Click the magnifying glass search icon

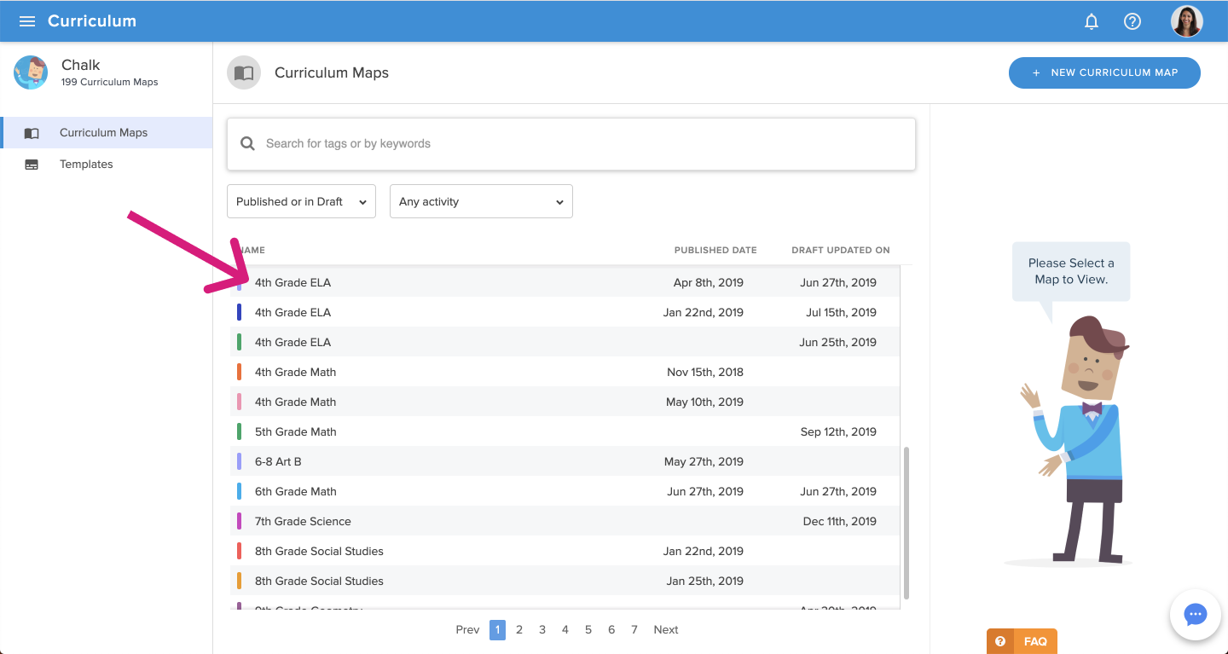click(247, 143)
